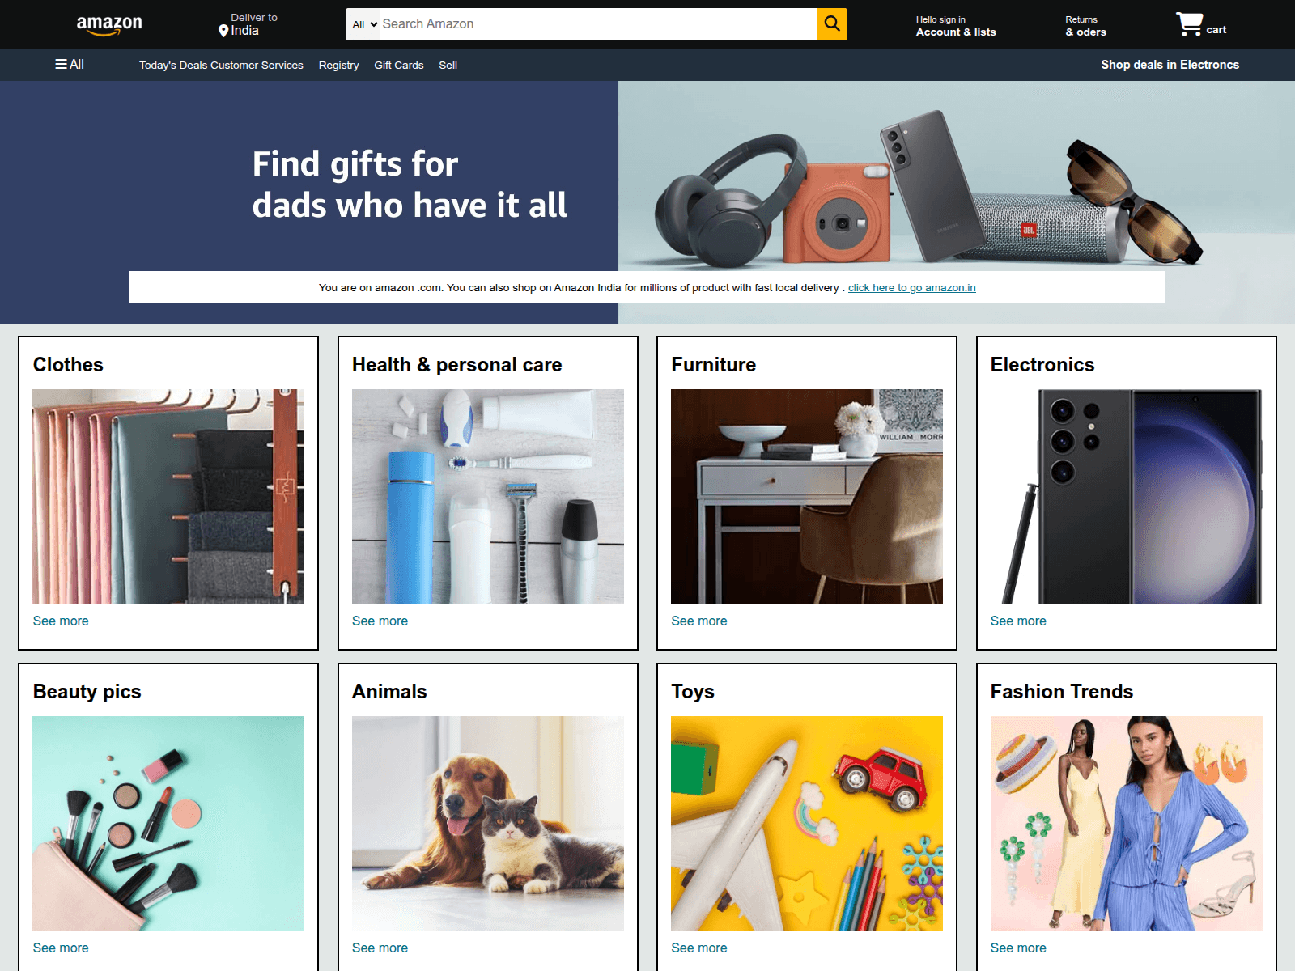
Task: Click See more under Electronics
Action: (x=1018, y=621)
